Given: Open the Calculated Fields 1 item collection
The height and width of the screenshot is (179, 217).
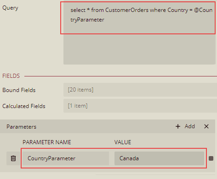Looking at the screenshot, I should pos(140,106).
